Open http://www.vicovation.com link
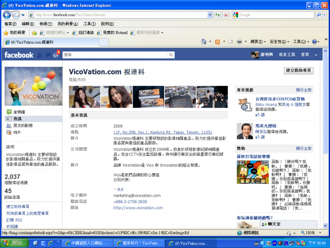Viewport: 330px width, 248px height. pos(138,208)
